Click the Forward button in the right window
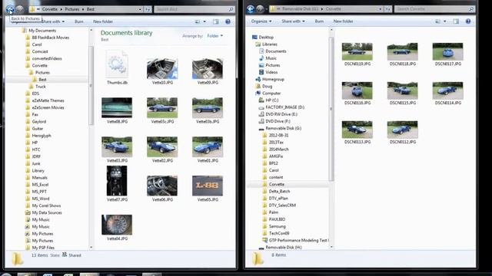Image resolution: width=492 pixels, height=276 pixels. point(260,9)
